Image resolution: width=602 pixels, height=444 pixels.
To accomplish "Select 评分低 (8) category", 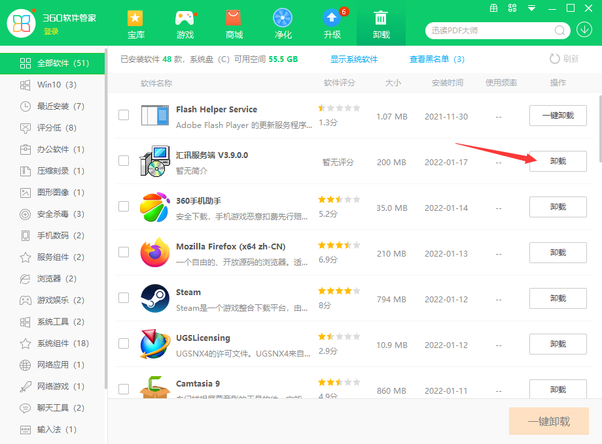I will coord(52,127).
